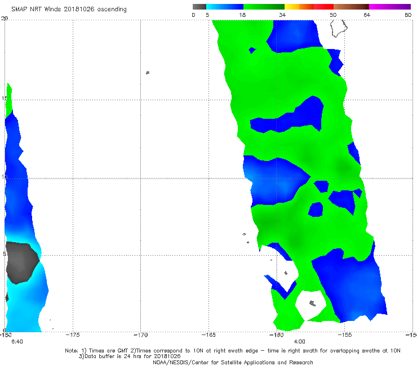This screenshot has height=366, width=417.
Task: Click the '50' color bar label
Action: tap(333, 15)
